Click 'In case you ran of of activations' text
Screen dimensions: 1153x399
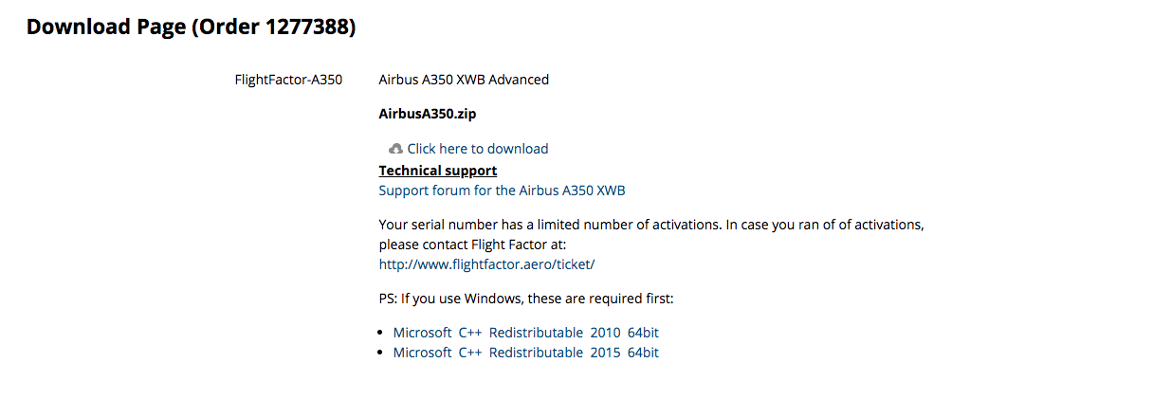point(825,225)
